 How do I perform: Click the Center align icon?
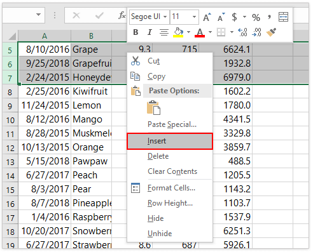coord(164,32)
